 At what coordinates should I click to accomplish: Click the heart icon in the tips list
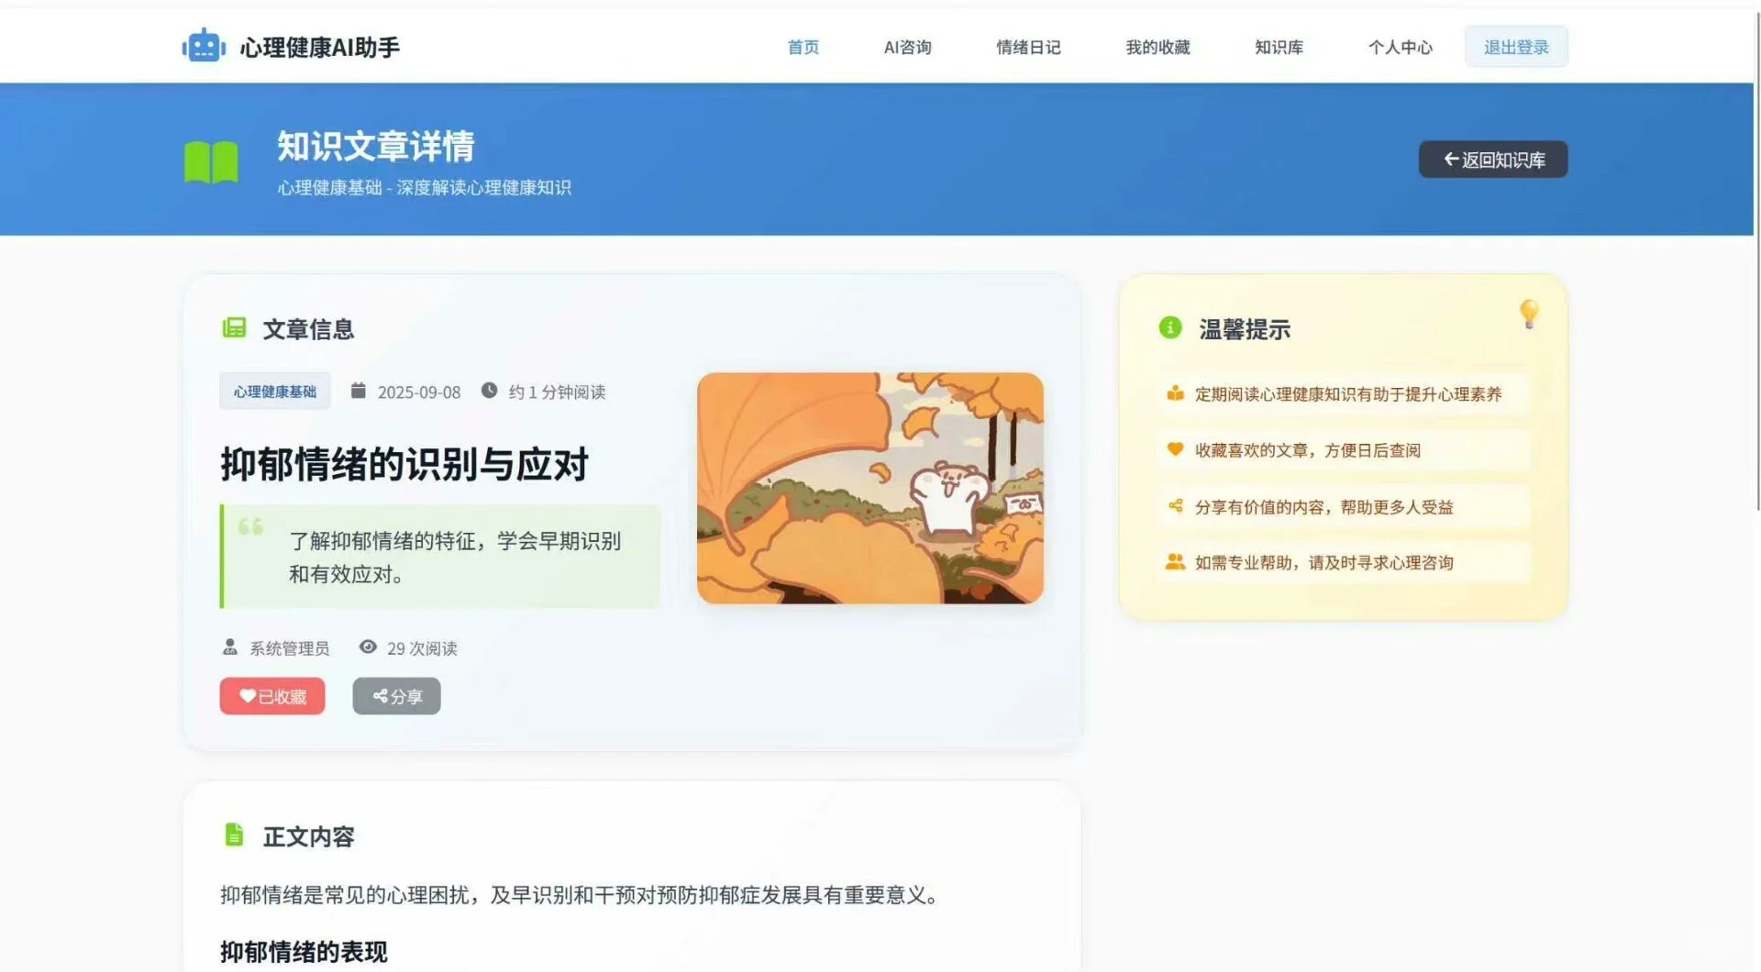(x=1175, y=450)
